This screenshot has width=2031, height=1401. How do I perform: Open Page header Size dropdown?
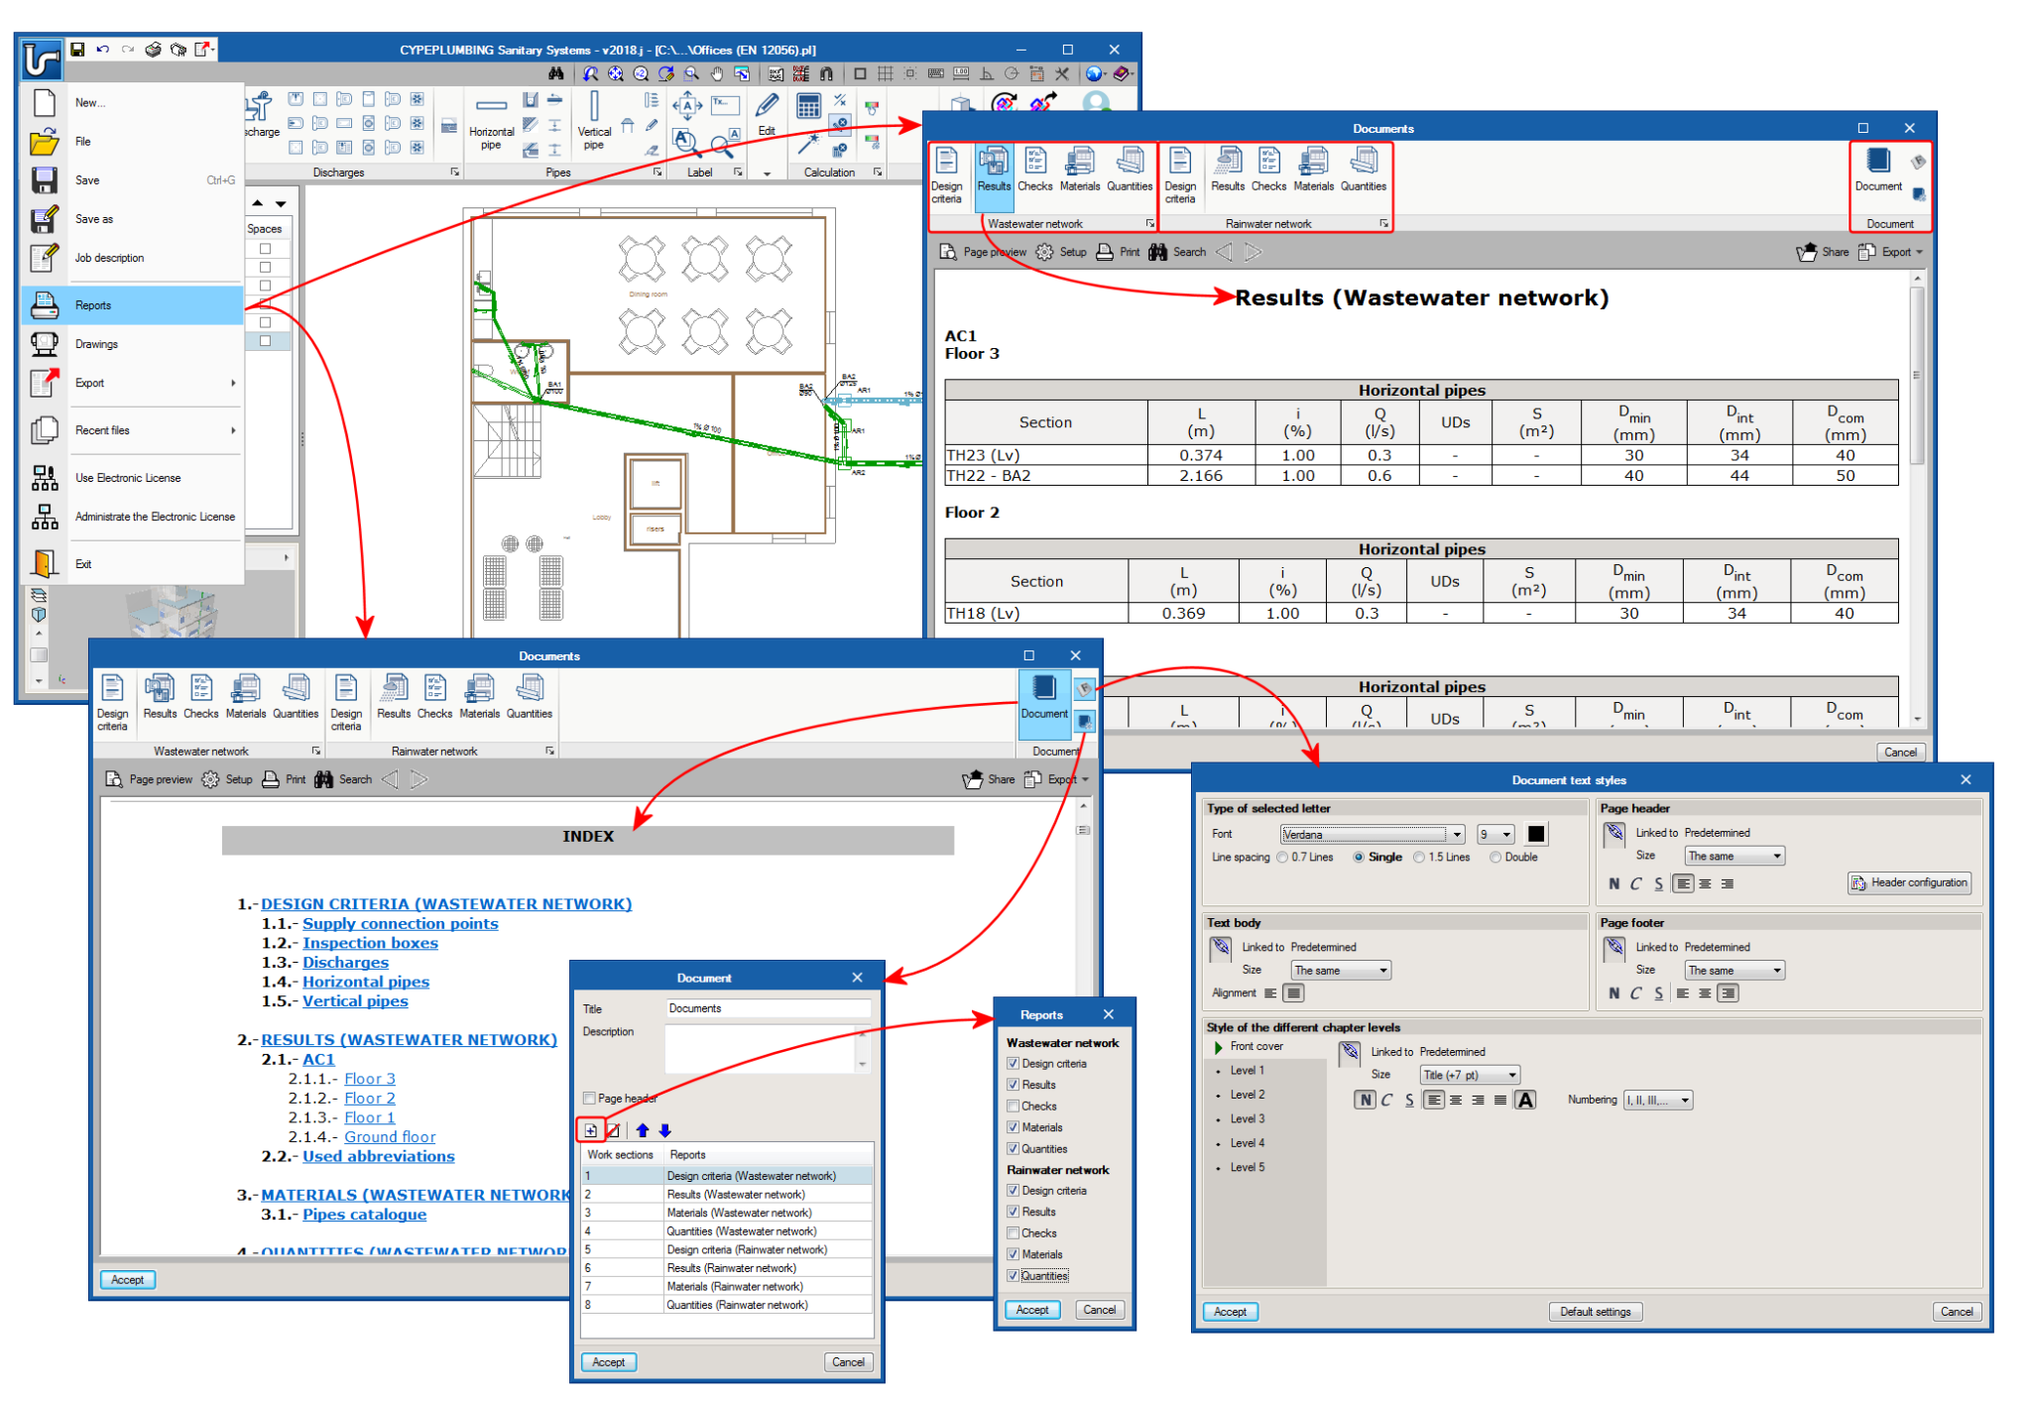1734,856
